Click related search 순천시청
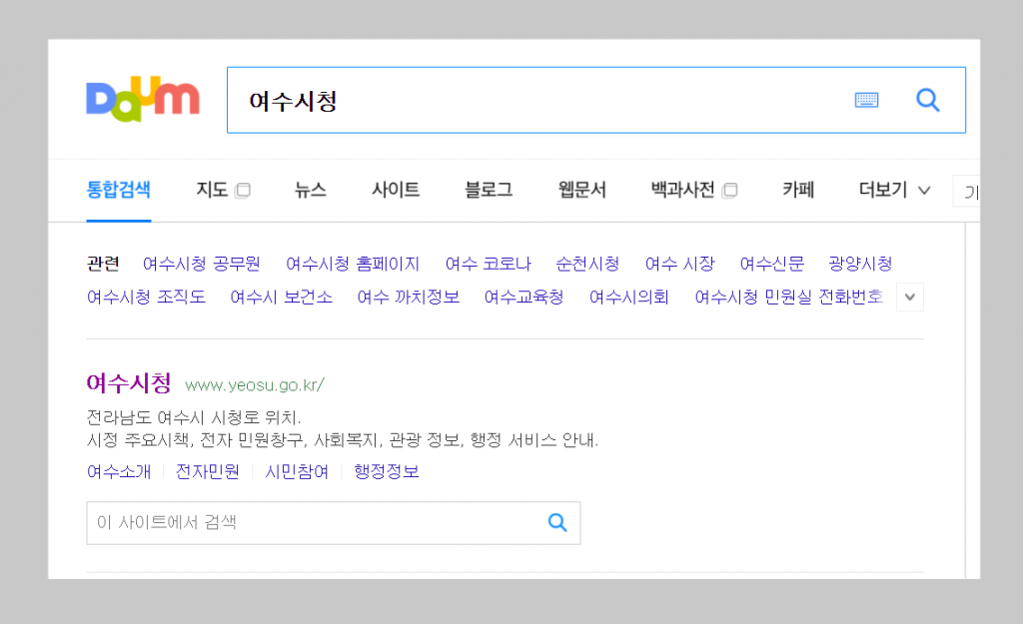The image size is (1023, 624). tap(587, 264)
